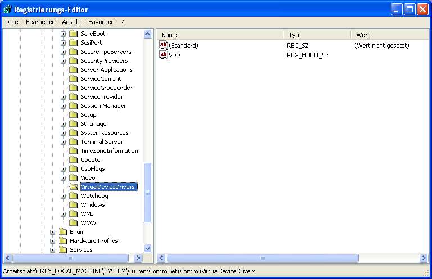Click the (Standard) string value icon
Image resolution: width=432 pixels, height=279 pixels.
pyautogui.click(x=164, y=45)
